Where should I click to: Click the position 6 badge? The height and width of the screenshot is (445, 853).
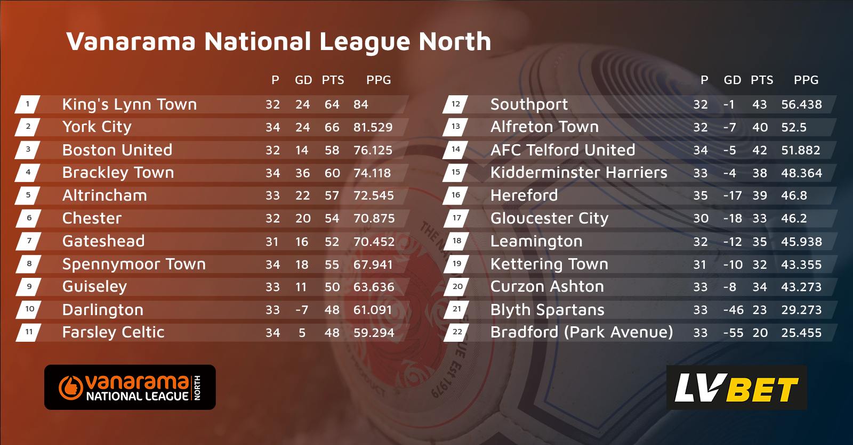[29, 218]
